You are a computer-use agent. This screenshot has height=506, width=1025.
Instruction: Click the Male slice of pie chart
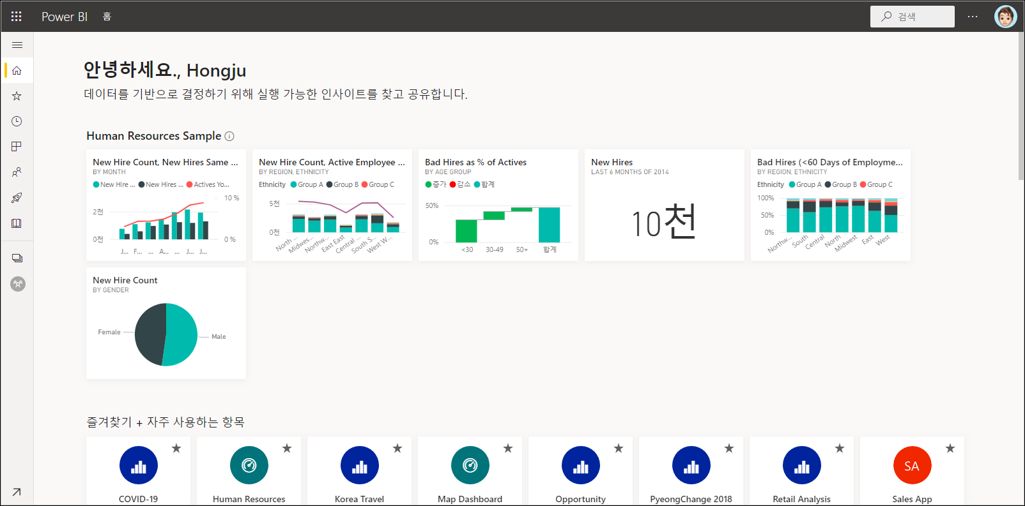[x=182, y=335]
